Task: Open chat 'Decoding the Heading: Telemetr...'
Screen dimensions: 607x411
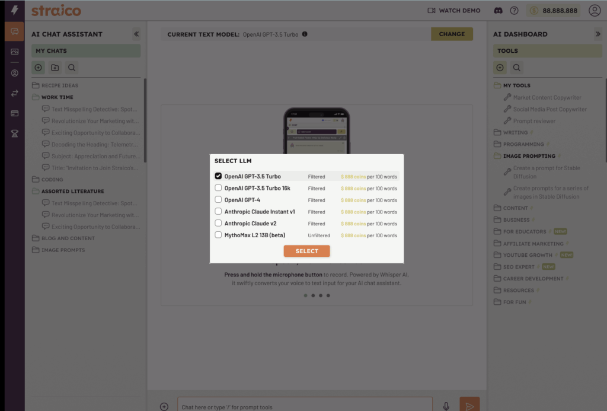Action: 90,145
